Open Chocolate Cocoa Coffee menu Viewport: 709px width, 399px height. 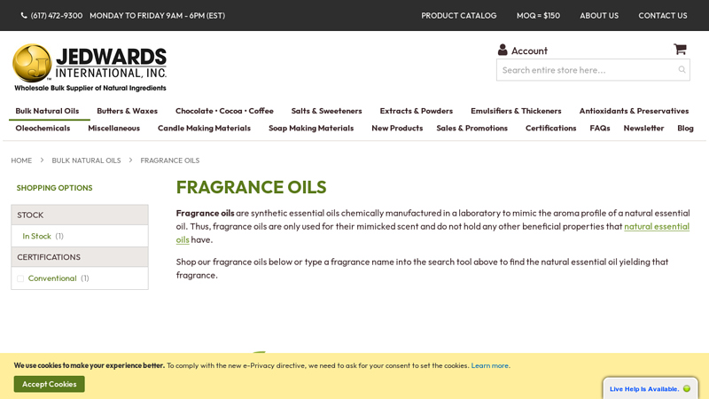pos(224,111)
